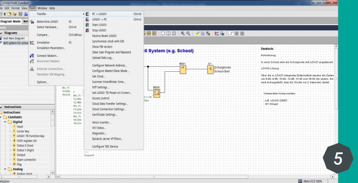Click the Simulation icon in Tools menu
Viewport: 358px width, 183px height.
[32, 42]
